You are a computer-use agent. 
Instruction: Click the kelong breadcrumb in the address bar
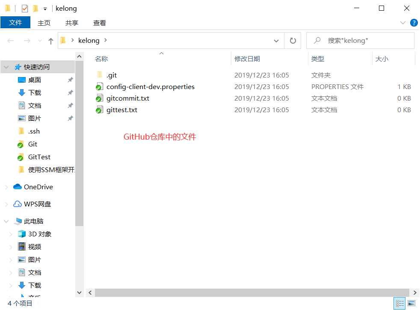coord(89,40)
